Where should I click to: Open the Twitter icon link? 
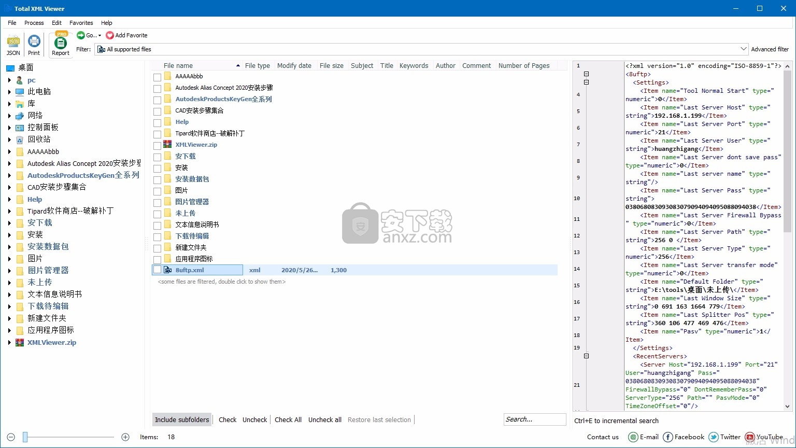pyautogui.click(x=714, y=437)
